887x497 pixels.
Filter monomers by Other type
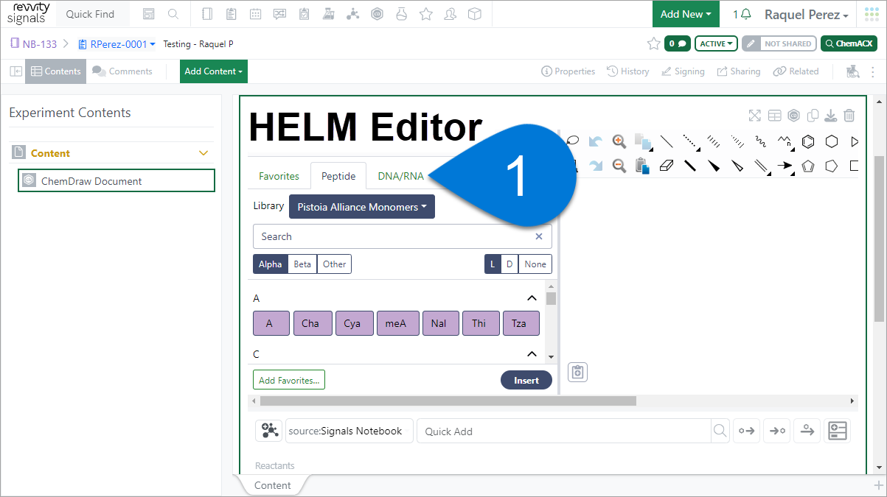[334, 264]
